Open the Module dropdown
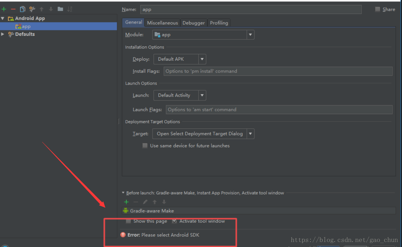 pyautogui.click(x=250, y=35)
